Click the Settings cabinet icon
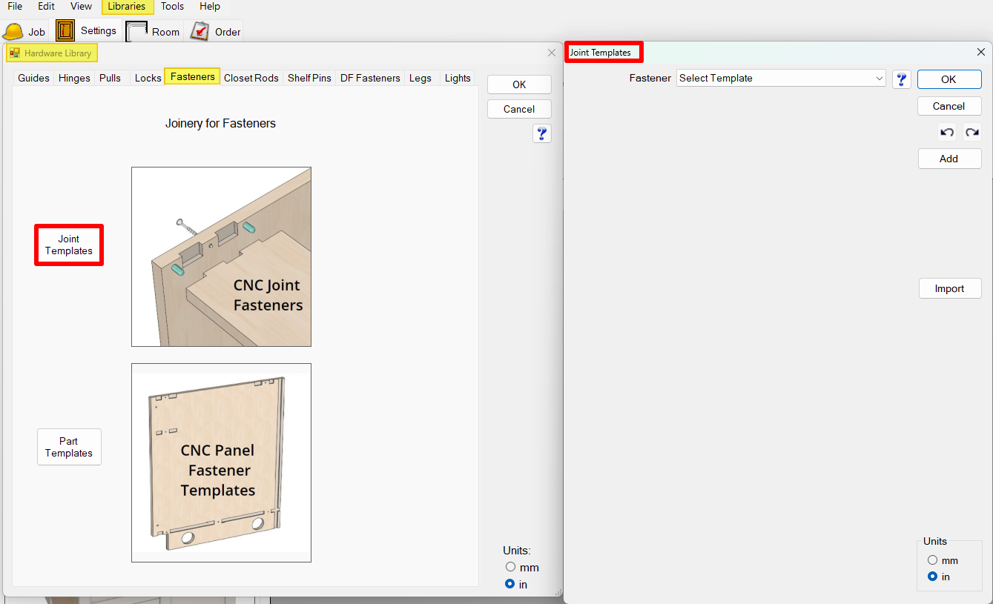 click(x=65, y=30)
